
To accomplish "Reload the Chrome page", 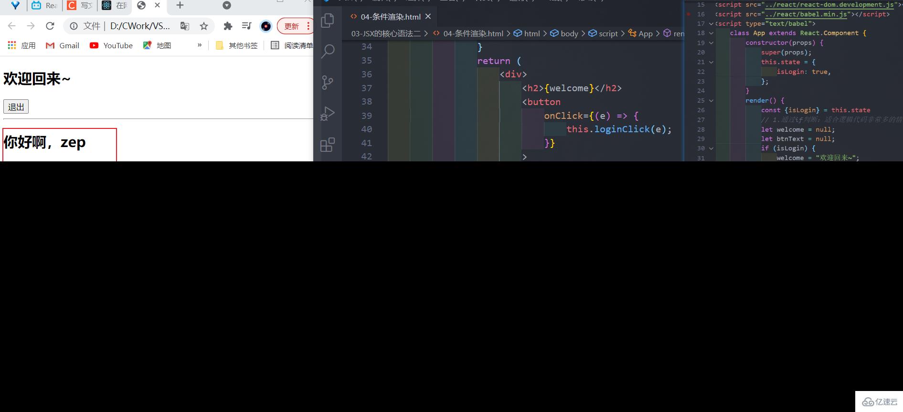I will coord(50,26).
